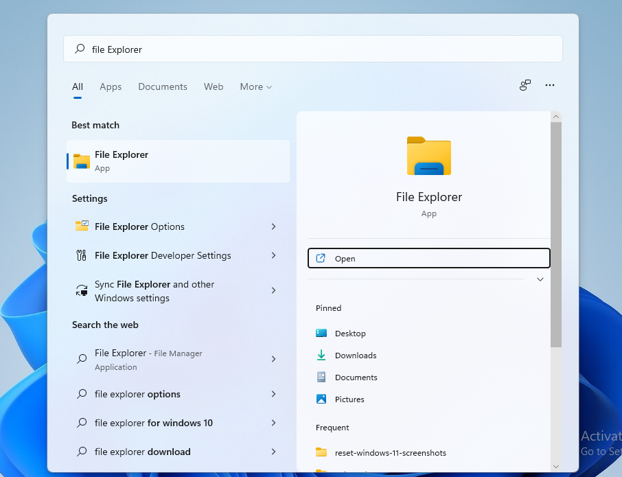Click the preview pane scrollbar thumb
The image size is (622, 477).
point(556,235)
